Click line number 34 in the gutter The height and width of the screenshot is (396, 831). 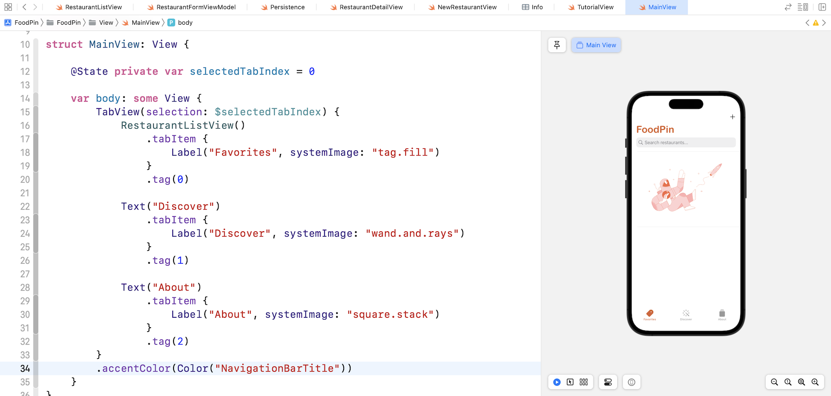[25, 368]
